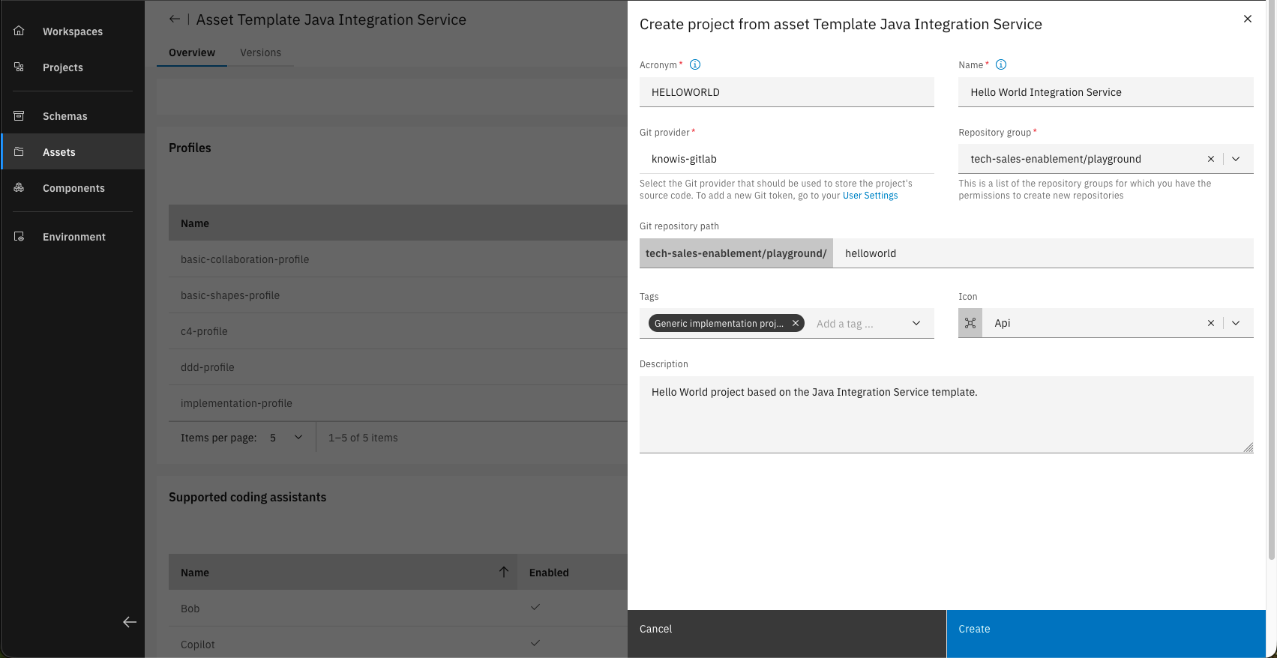1277x658 pixels.
Task: Select implementation-profile row
Action: tap(397, 403)
